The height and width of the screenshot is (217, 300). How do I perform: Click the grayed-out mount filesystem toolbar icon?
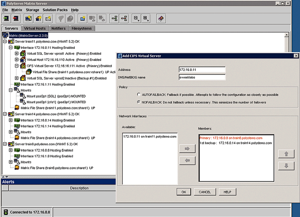coord(92,18)
